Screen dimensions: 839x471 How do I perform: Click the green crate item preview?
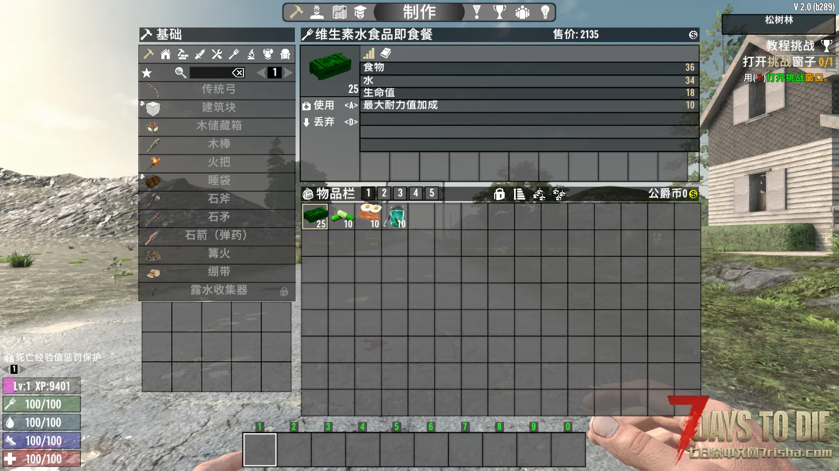(330, 67)
